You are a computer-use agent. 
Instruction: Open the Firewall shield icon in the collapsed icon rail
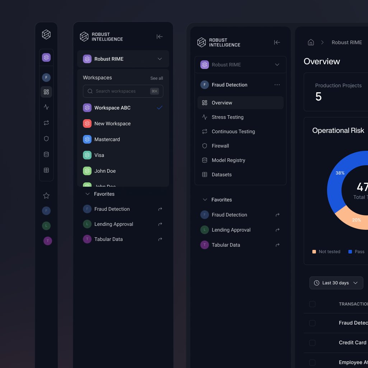pos(46,139)
